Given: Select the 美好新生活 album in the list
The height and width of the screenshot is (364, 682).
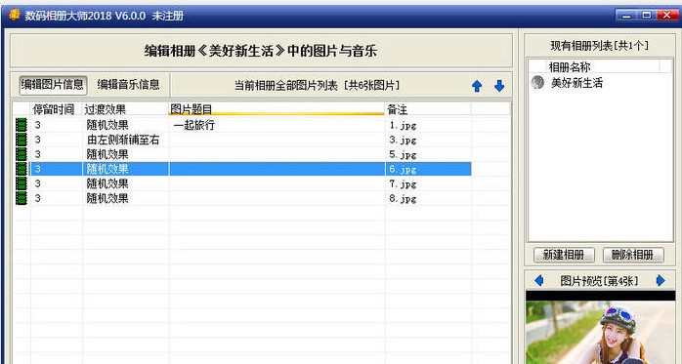Looking at the screenshot, I should (x=576, y=83).
